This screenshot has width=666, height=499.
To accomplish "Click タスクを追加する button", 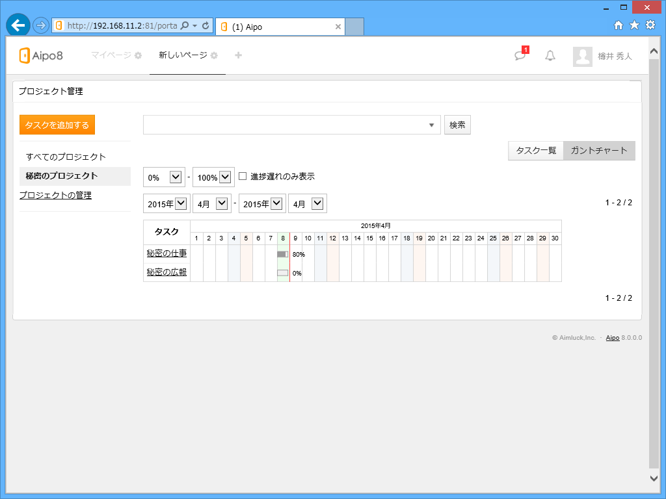I will pos(57,125).
